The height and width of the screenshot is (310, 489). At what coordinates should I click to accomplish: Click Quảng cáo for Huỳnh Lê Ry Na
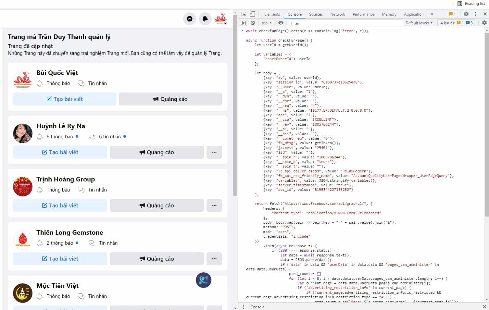click(157, 152)
